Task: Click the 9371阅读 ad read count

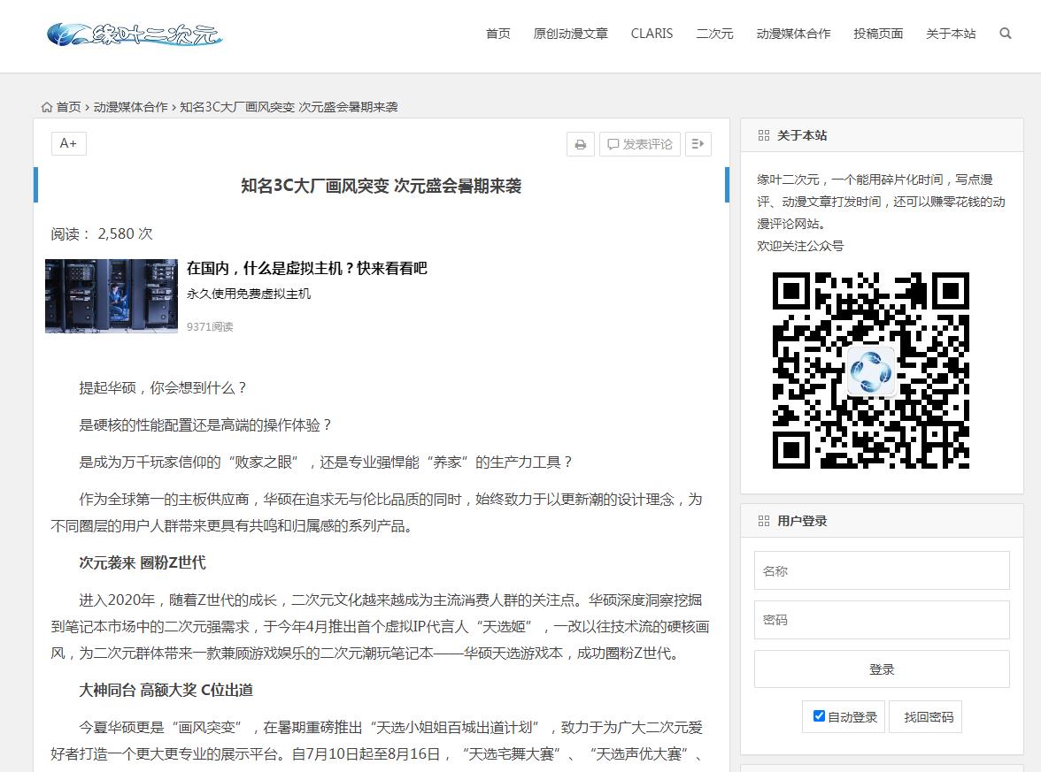Action: (x=210, y=326)
